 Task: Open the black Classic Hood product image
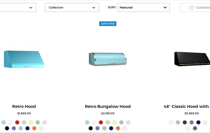pos(192,59)
